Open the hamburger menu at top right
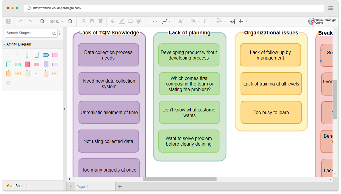Screen dimensions: 341x194 (x=331, y=8)
